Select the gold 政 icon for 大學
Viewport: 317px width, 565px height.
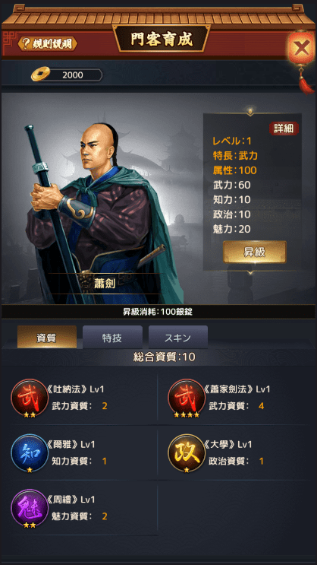[187, 452]
